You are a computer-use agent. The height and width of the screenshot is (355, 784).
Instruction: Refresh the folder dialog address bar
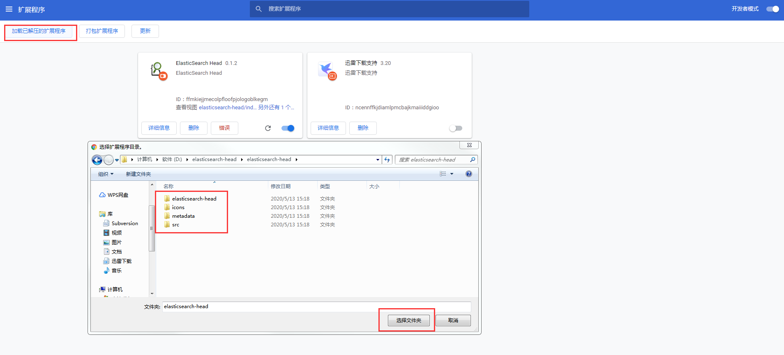click(387, 160)
